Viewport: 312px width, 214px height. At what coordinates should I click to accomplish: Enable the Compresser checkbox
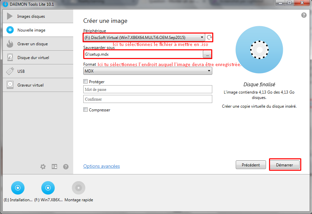coord(86,110)
